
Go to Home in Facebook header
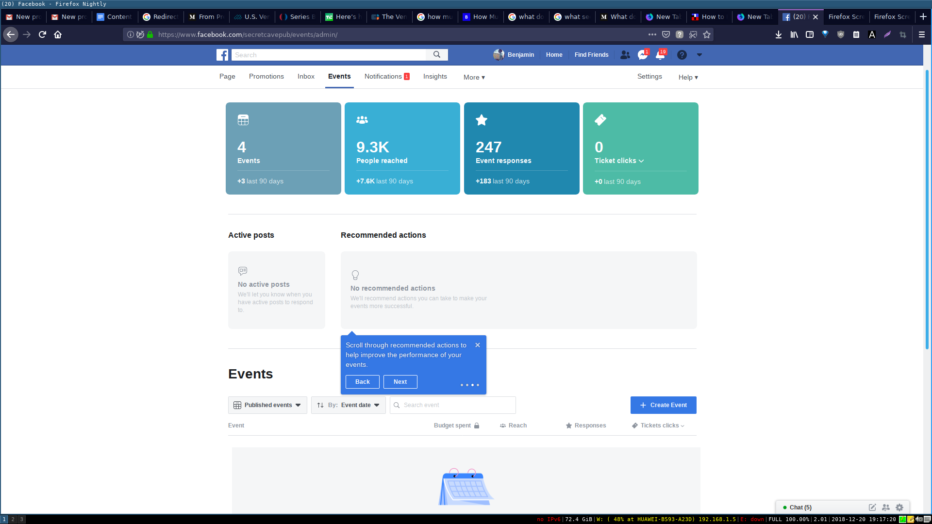coord(554,55)
